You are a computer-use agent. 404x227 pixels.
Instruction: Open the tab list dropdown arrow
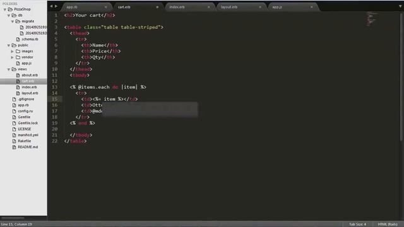[x=400, y=6]
